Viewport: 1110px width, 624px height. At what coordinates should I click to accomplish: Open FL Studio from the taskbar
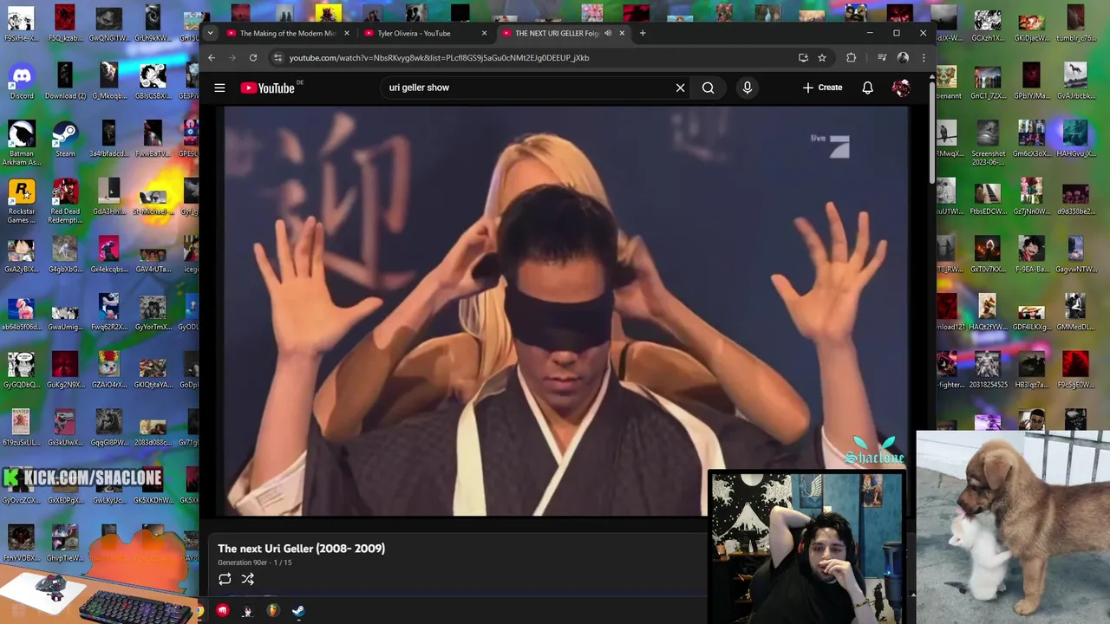272,611
